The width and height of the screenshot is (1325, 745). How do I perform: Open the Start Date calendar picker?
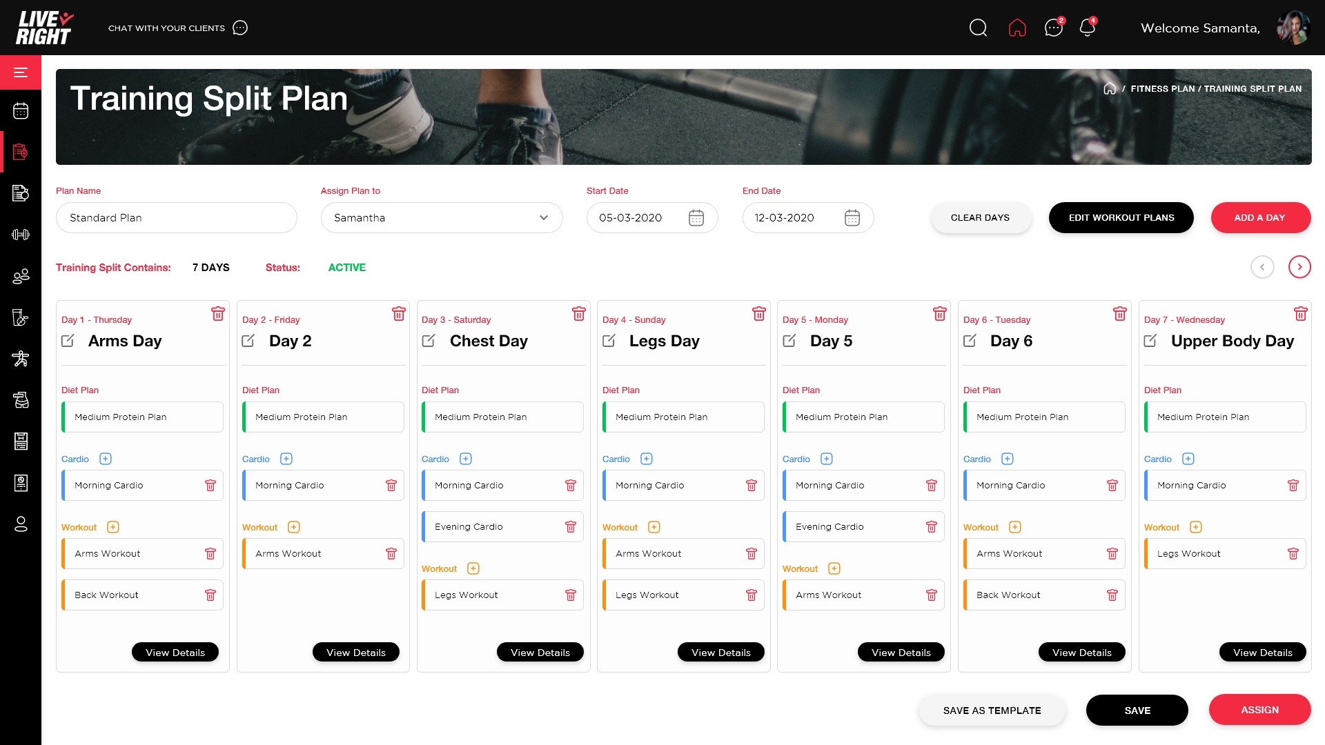point(696,217)
